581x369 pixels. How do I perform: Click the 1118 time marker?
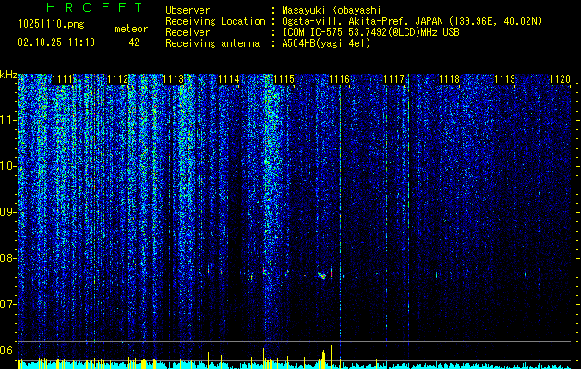coord(449,79)
